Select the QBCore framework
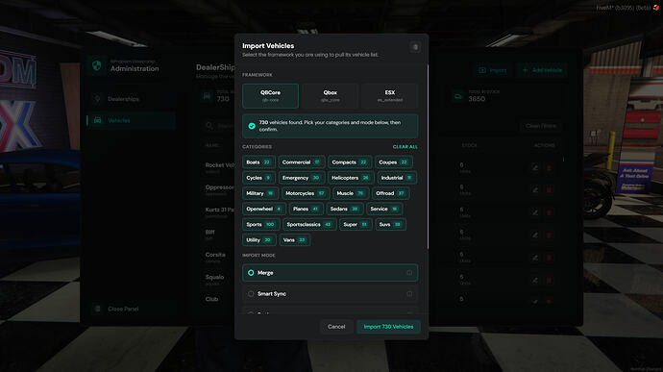Image resolution: width=663 pixels, height=372 pixels. (x=270, y=96)
